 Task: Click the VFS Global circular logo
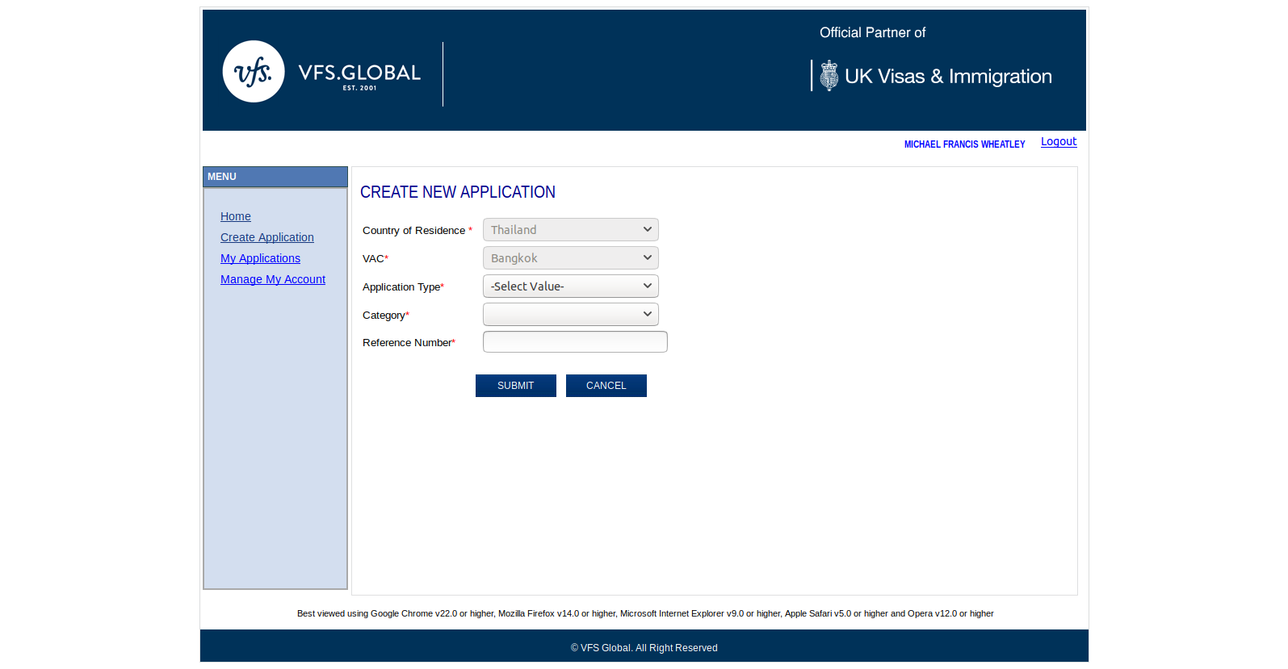click(x=254, y=71)
